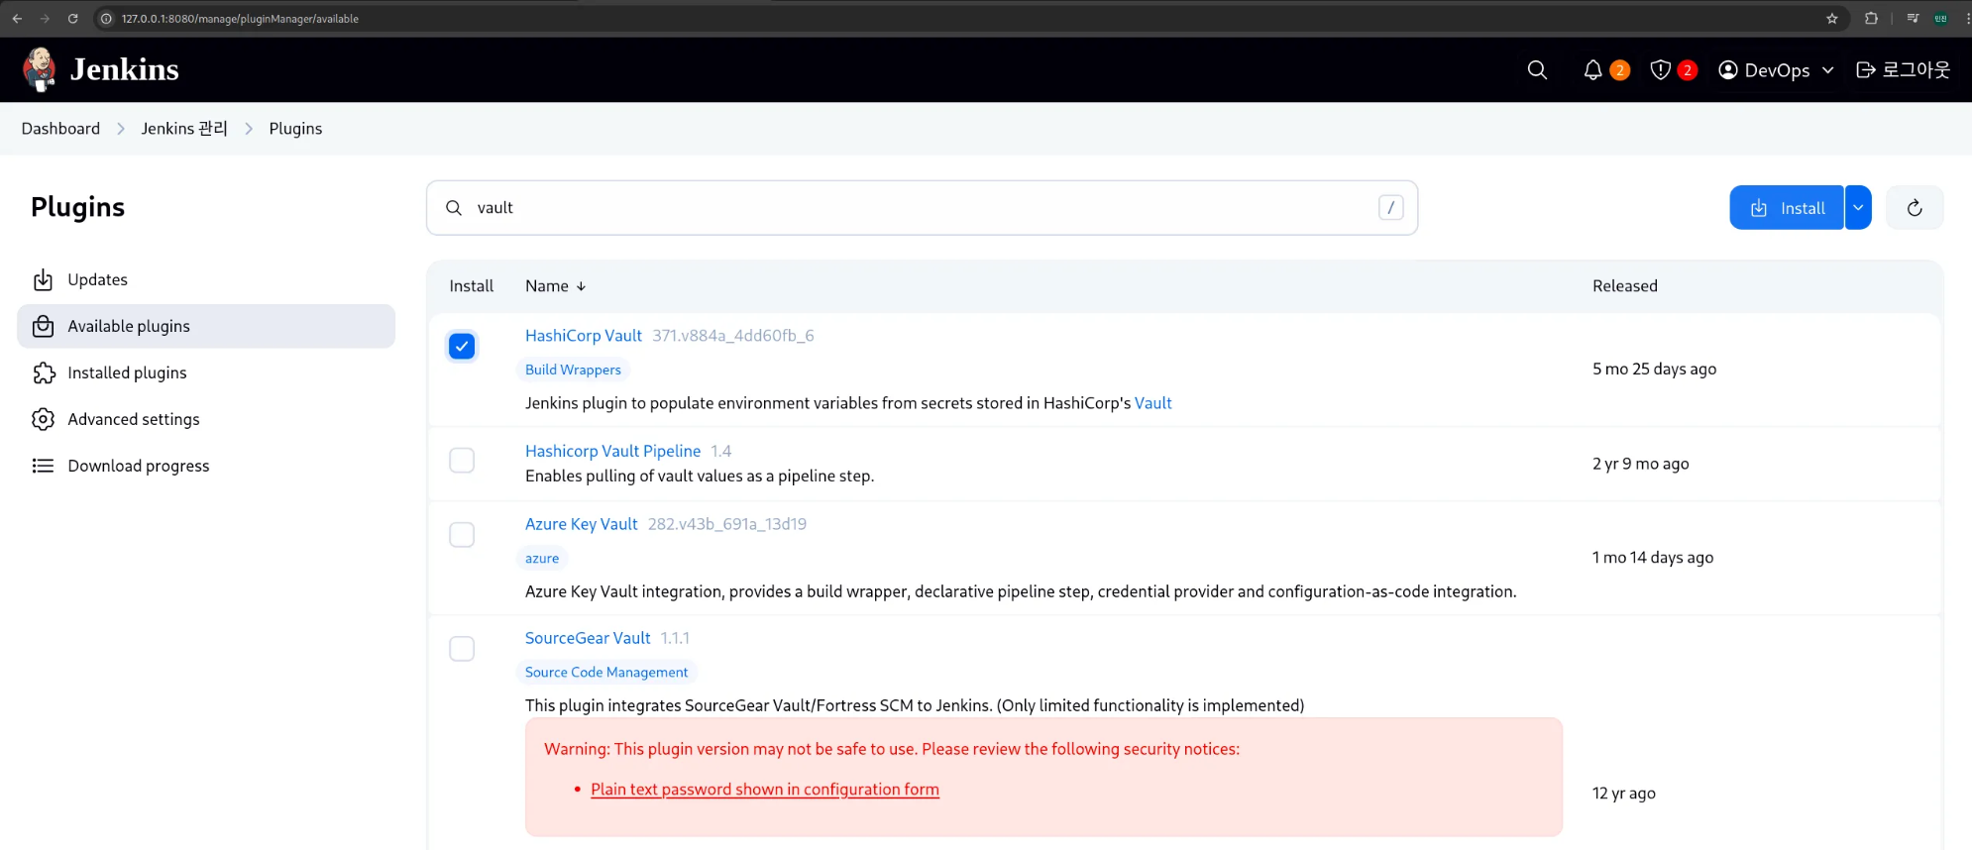Click the azure category tag
Image resolution: width=1972 pixels, height=850 pixels.
tap(542, 558)
